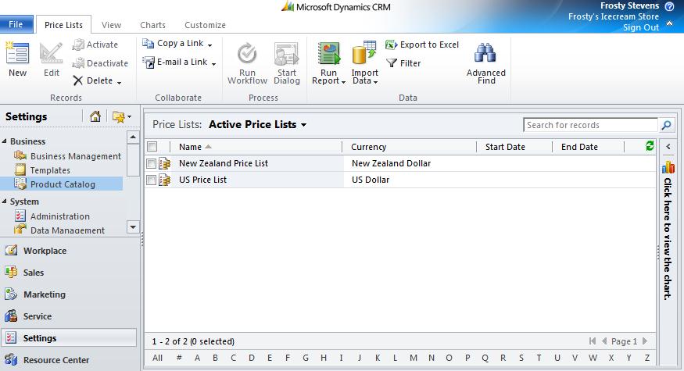Expand the chart pane arrow

click(x=668, y=147)
